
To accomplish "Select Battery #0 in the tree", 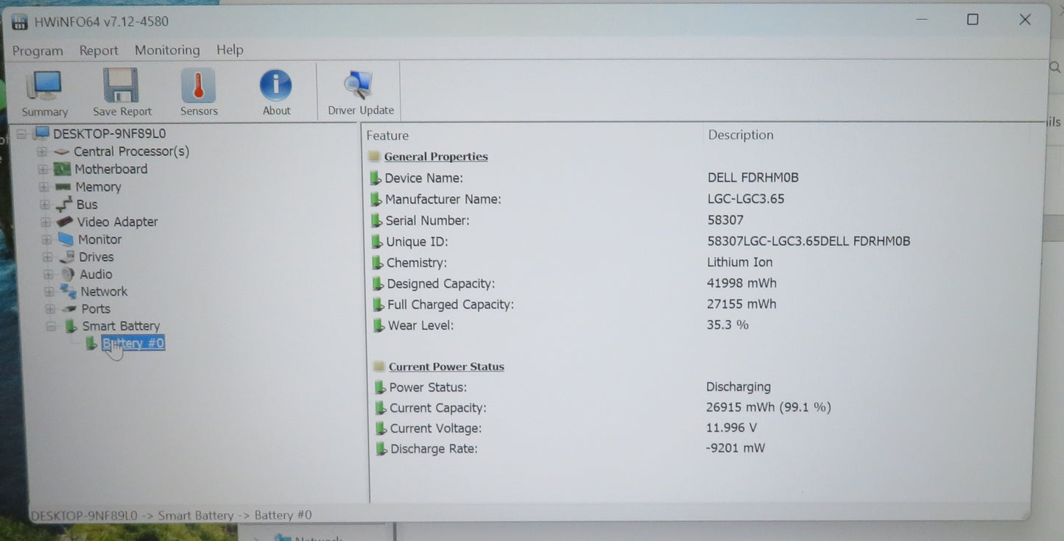I will pos(133,342).
